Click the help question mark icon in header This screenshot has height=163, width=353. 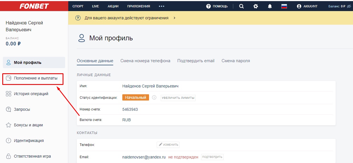click(209, 6)
